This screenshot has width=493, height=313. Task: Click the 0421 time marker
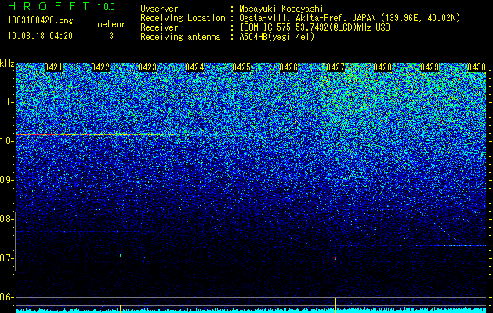53,67
